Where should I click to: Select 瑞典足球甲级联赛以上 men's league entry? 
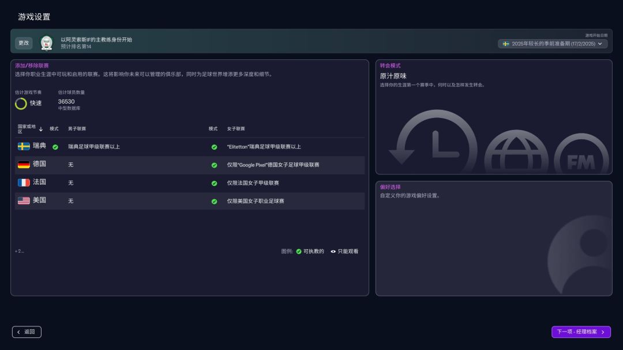tap(94, 147)
